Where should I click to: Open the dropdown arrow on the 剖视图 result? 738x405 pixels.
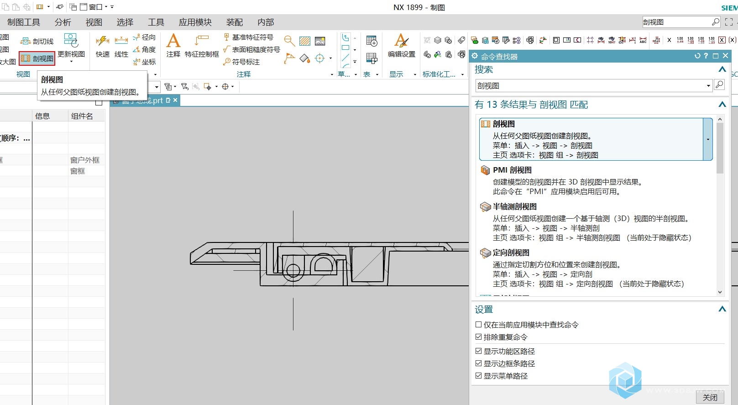coord(708,139)
